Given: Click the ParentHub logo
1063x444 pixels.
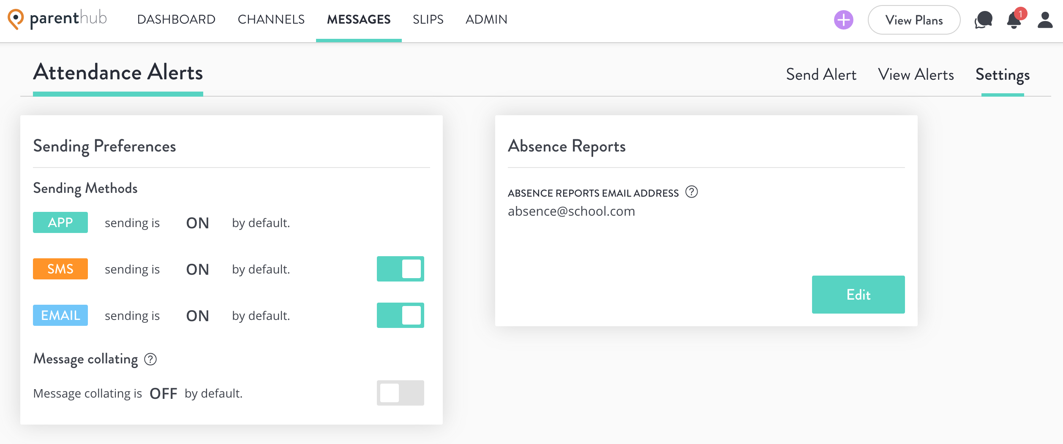Looking at the screenshot, I should tap(57, 19).
